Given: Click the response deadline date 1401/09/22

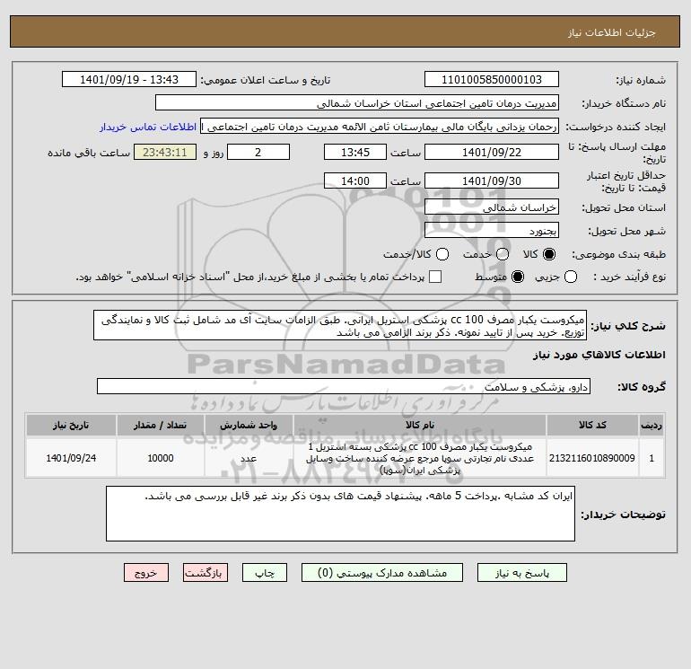Looking at the screenshot, I should click(492, 152).
